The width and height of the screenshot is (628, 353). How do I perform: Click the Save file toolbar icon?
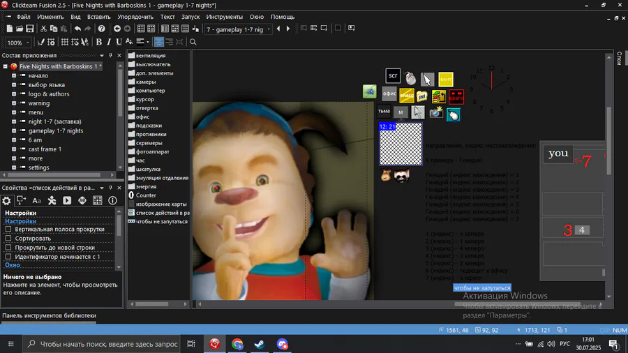tap(30, 29)
